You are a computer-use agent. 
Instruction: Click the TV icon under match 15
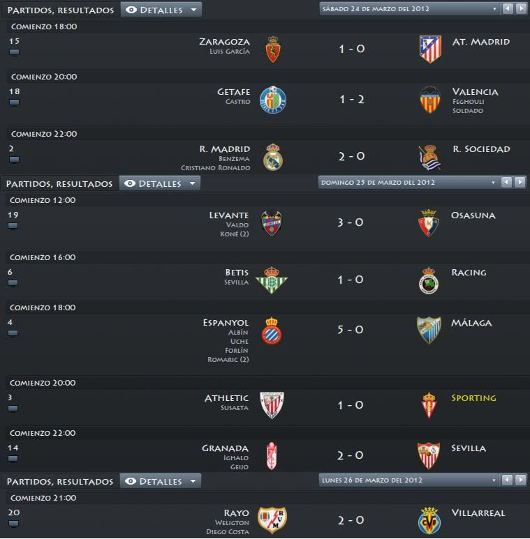(14, 52)
